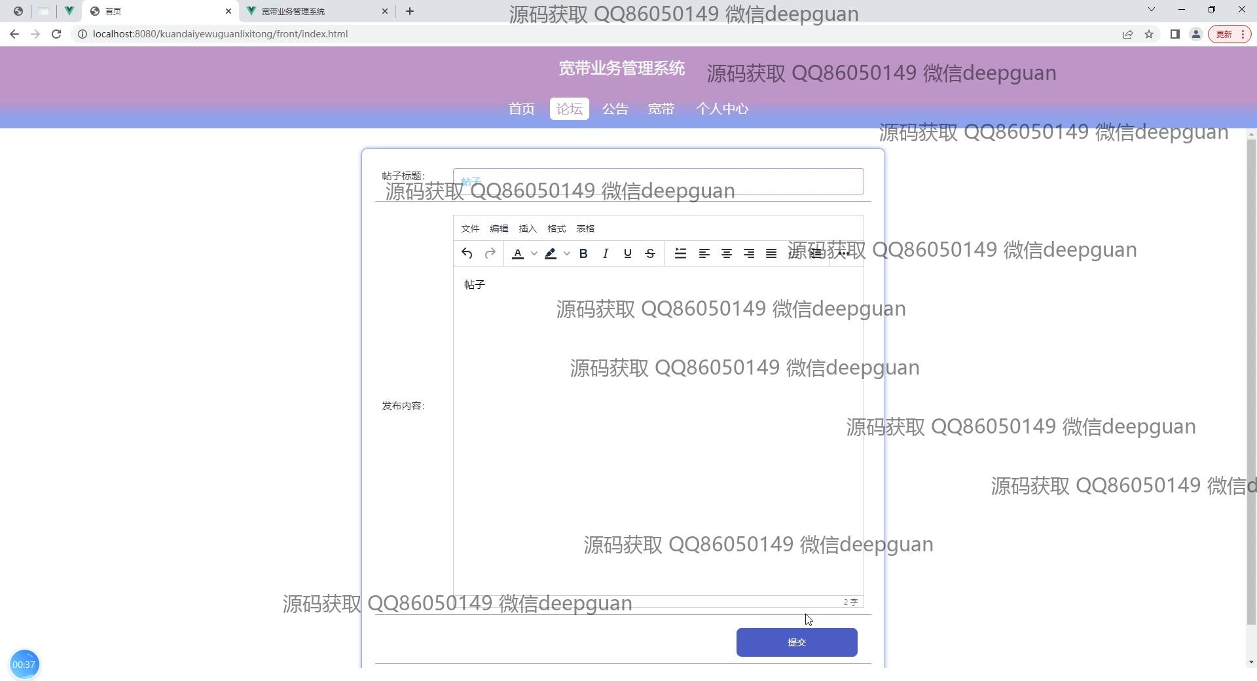Screen dimensions: 1257x681
Task: Center align the editor text
Action: 727,253
